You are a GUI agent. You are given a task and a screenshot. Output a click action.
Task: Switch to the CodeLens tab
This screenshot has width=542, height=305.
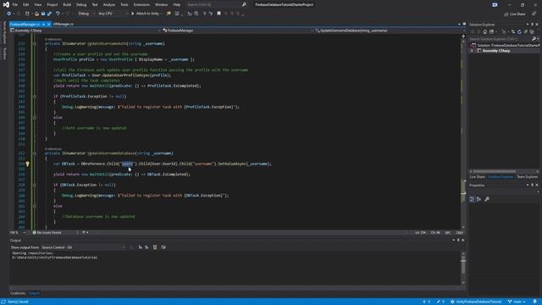18,293
